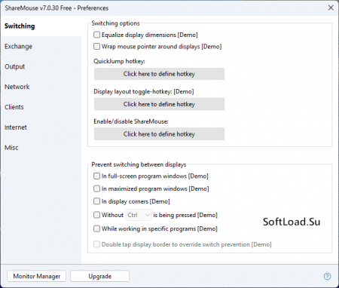This screenshot has height=288, width=339.
Task: Toggle Without key being pressed checkbox
Action: (96, 215)
